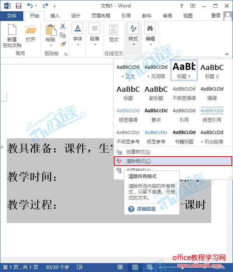Click the 粘贴 Paste clipboard icon
Viewport: 233px width, 272px height.
click(x=51, y=30)
